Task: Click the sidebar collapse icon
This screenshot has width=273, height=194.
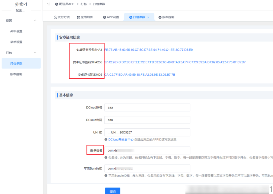Action: [49, 4]
